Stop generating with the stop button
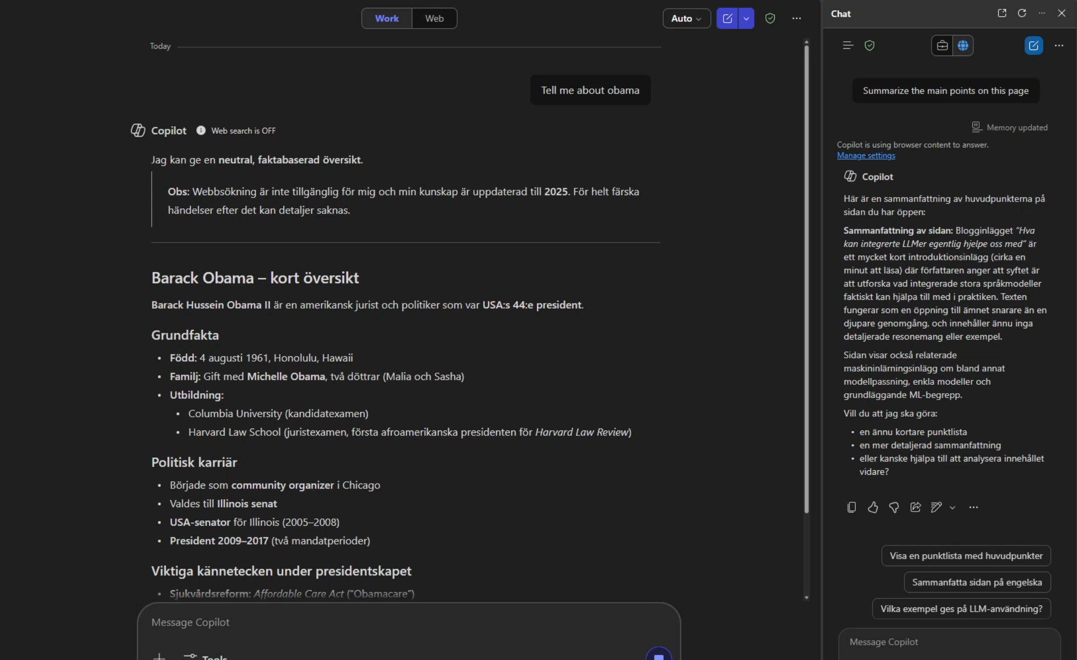This screenshot has height=660, width=1077. 659,656
